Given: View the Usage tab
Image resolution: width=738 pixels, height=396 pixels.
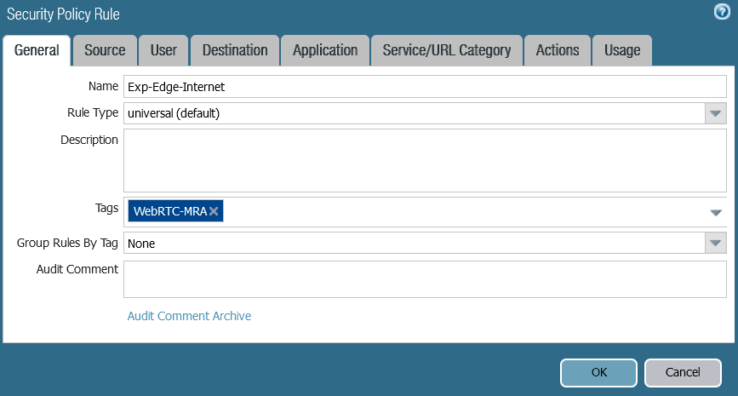Looking at the screenshot, I should (x=622, y=50).
